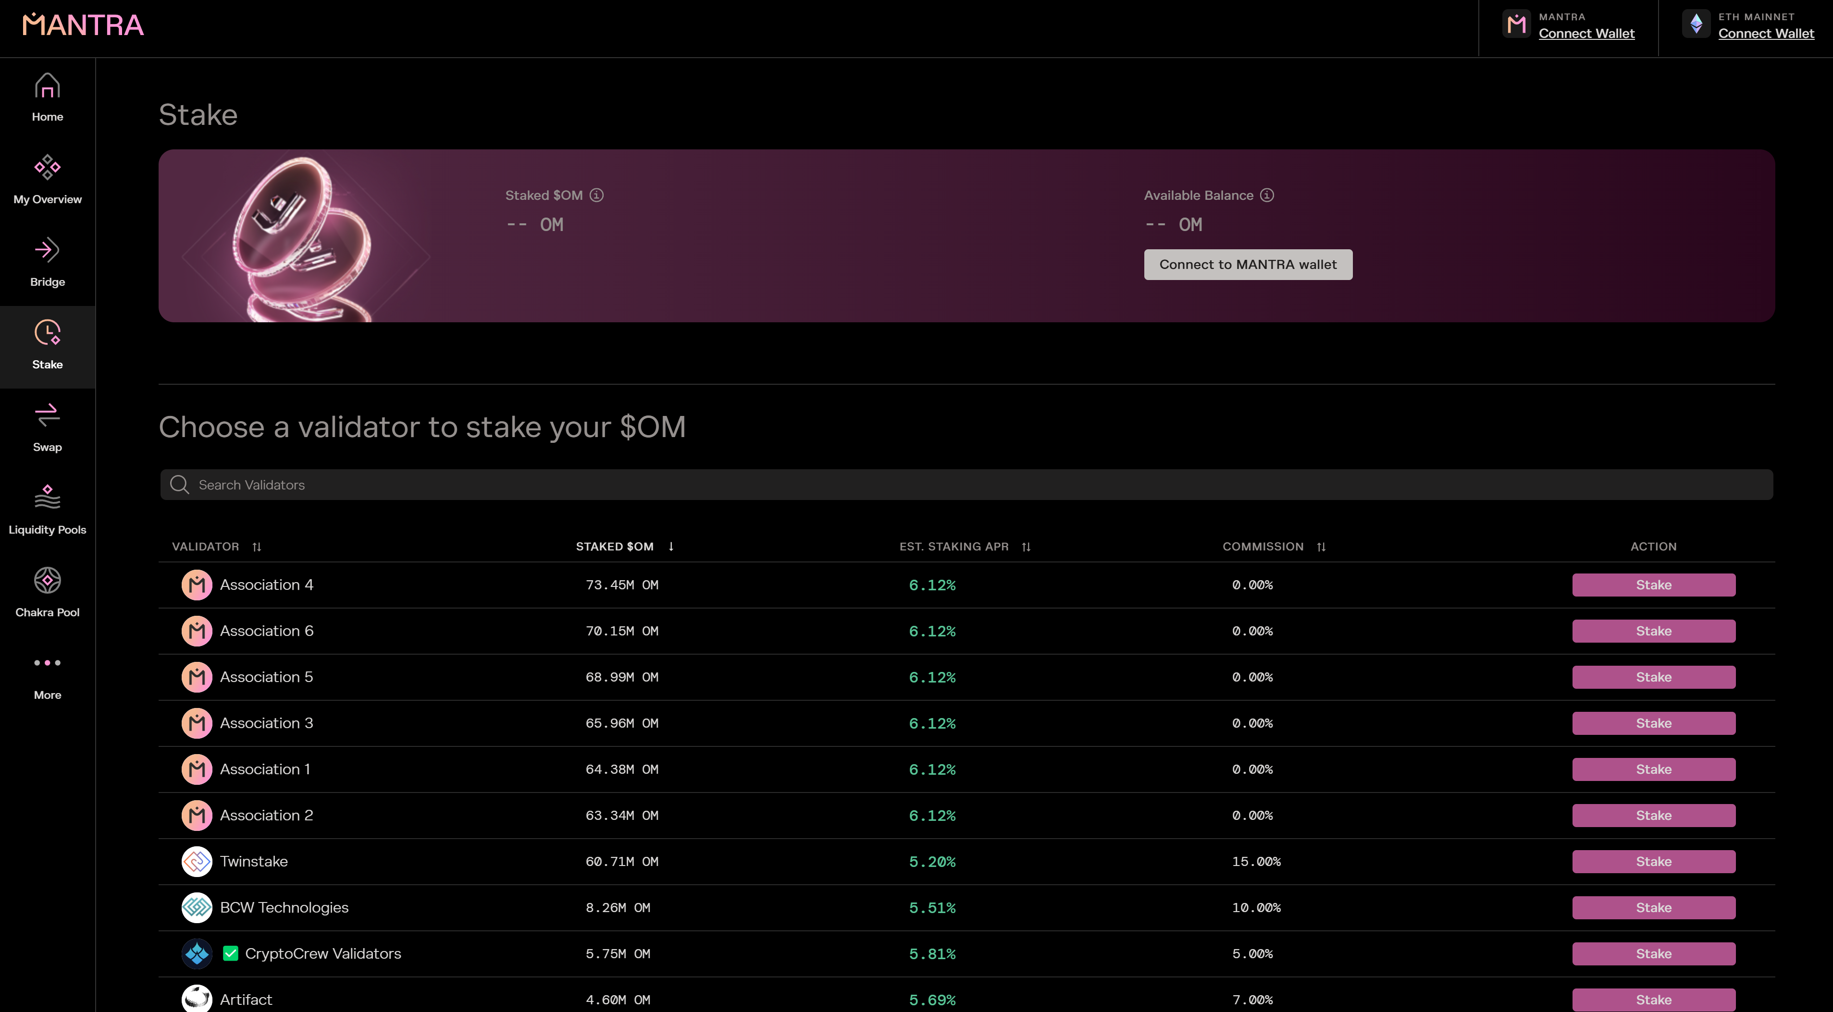Image resolution: width=1833 pixels, height=1012 pixels.
Task: Open the Chakra Pool page
Action: click(x=47, y=592)
